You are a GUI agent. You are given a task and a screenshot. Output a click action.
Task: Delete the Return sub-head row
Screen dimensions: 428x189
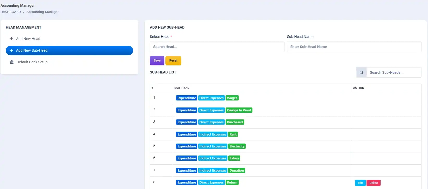[x=373, y=183]
